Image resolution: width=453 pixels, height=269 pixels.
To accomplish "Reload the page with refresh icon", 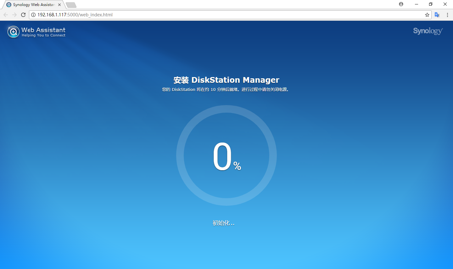I will (x=23, y=15).
